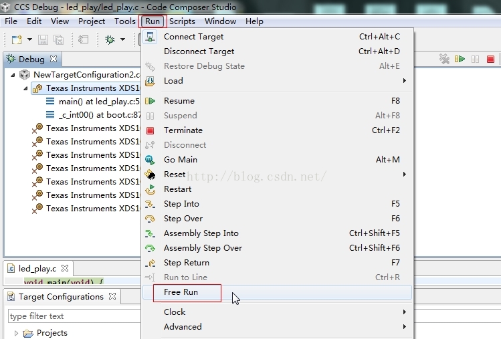Open the Load submenu
The width and height of the screenshot is (501, 339).
click(x=278, y=81)
